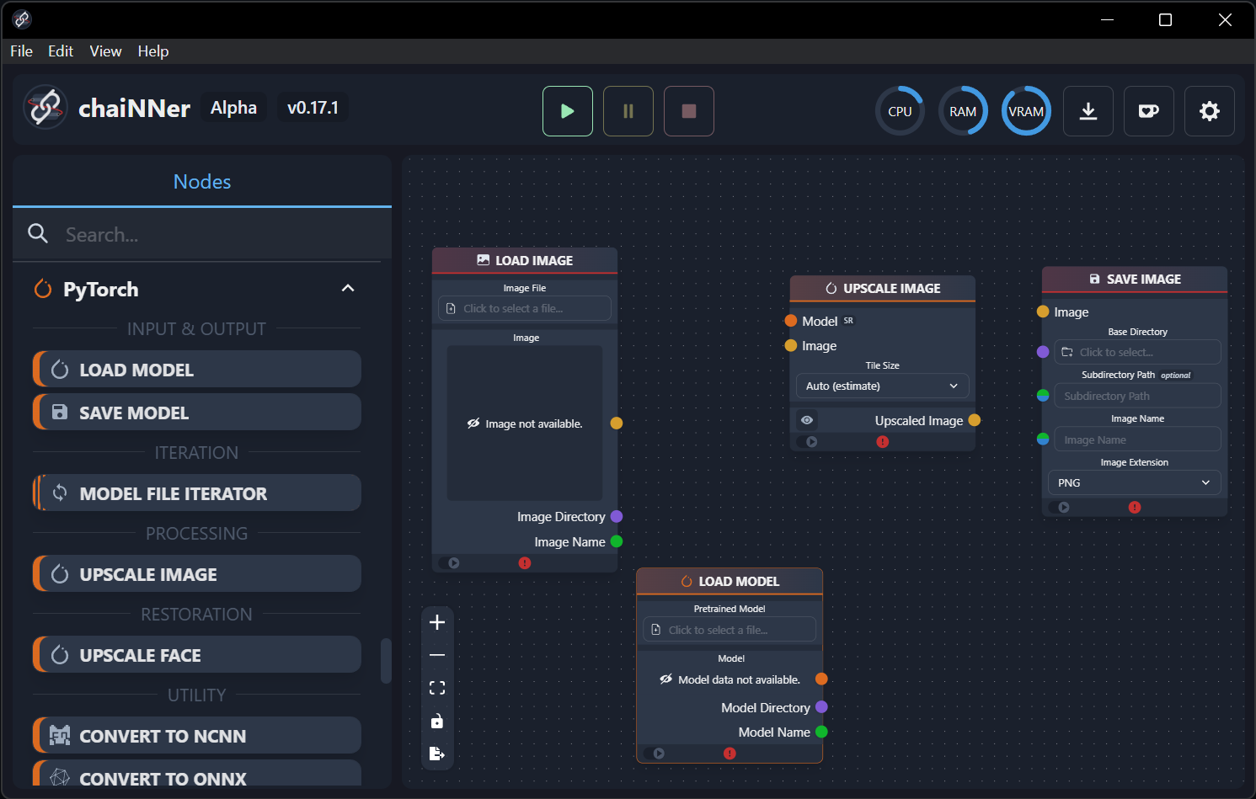
Task: Toggle the eye preview on Upscale Image node
Action: pyautogui.click(x=807, y=420)
